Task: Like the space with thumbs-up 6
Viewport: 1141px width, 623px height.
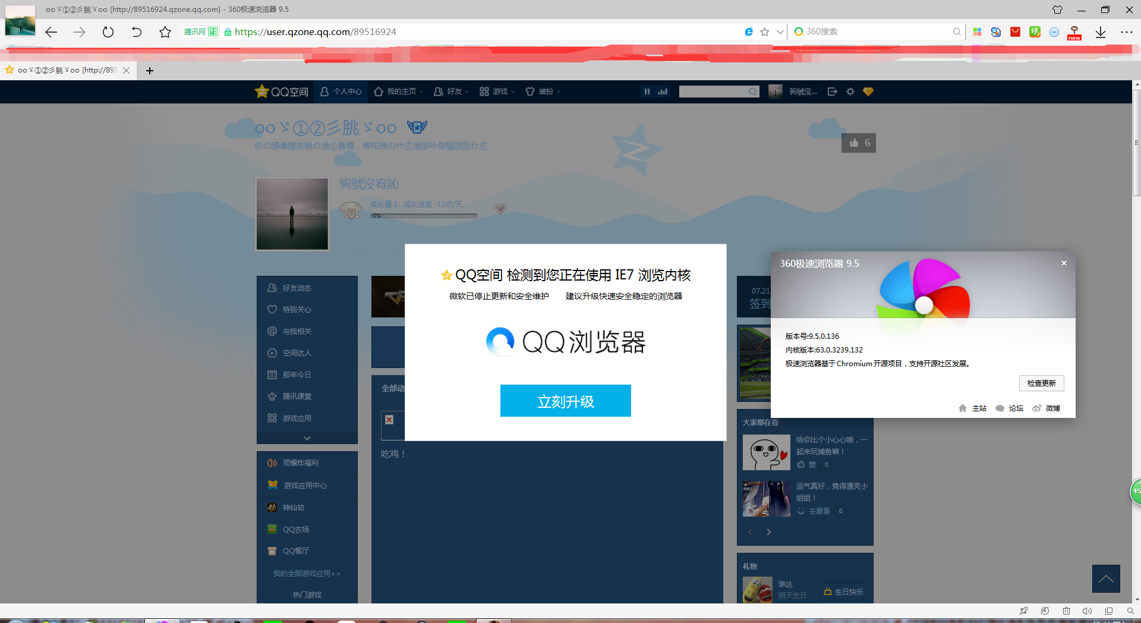Action: coord(859,143)
